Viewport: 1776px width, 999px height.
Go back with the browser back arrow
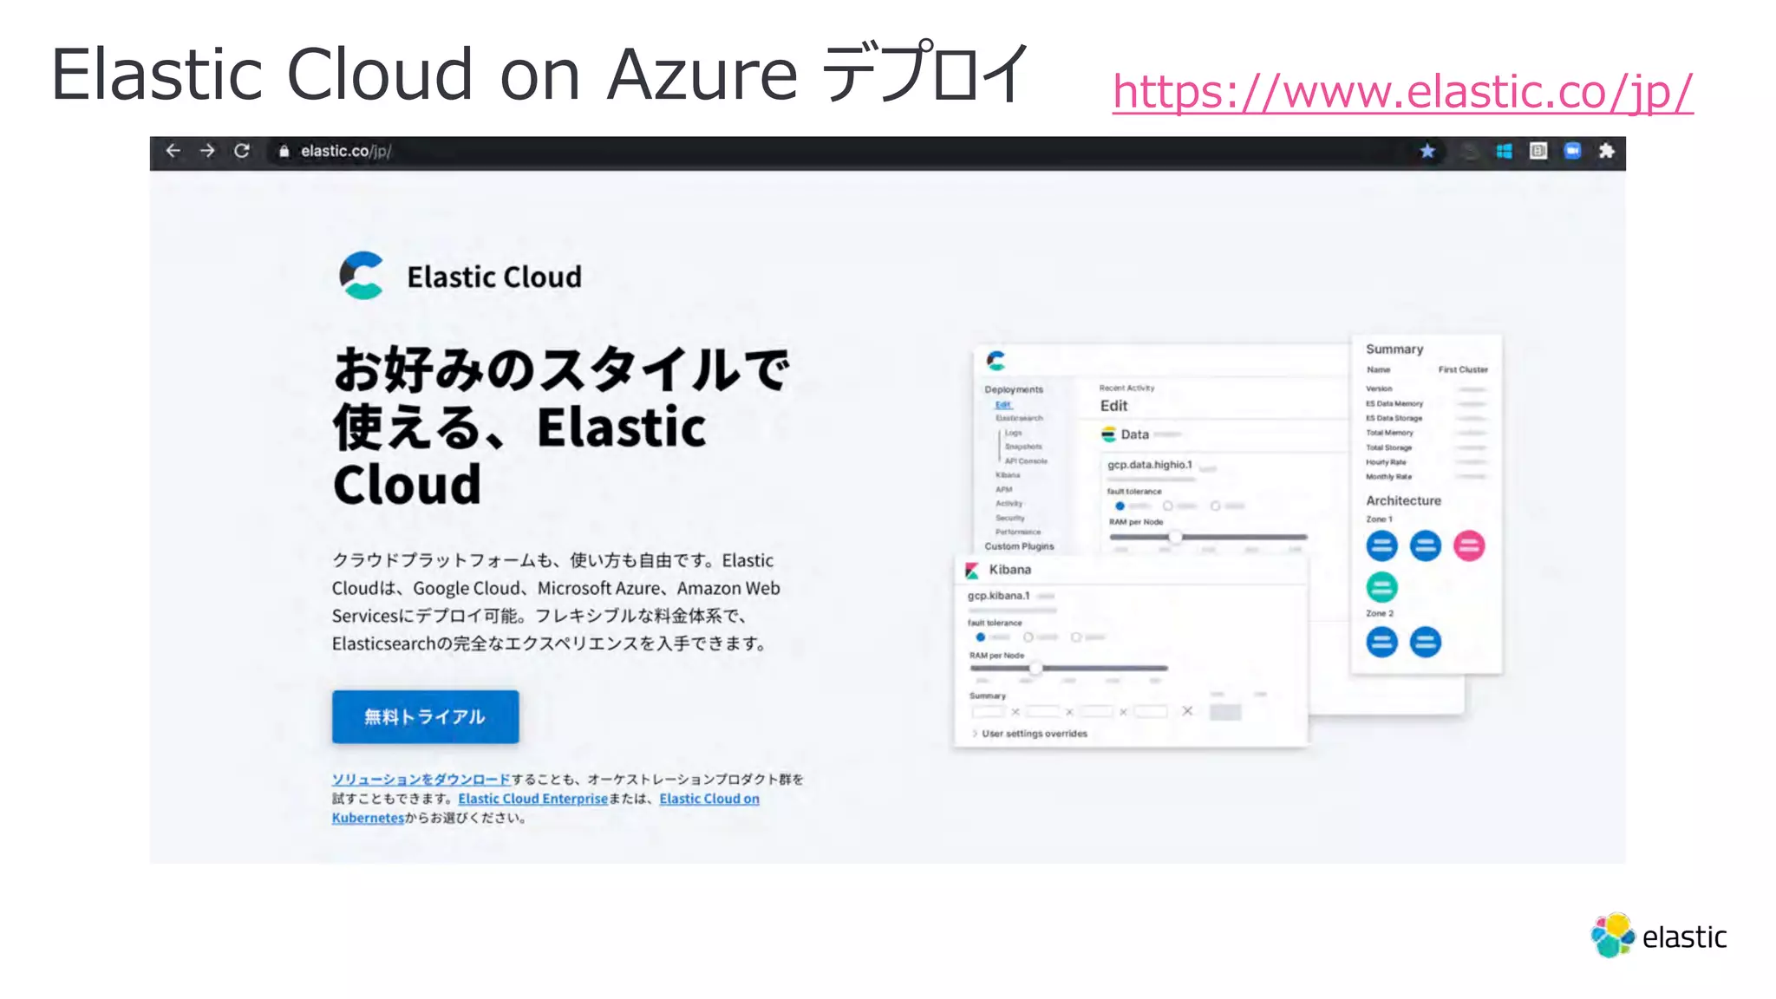click(173, 151)
